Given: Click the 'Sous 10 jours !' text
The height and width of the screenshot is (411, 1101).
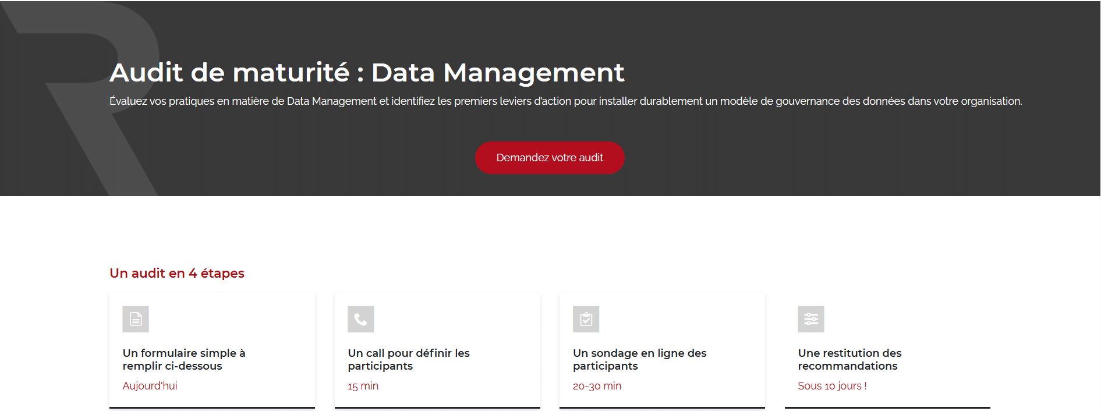Looking at the screenshot, I should pos(832,386).
